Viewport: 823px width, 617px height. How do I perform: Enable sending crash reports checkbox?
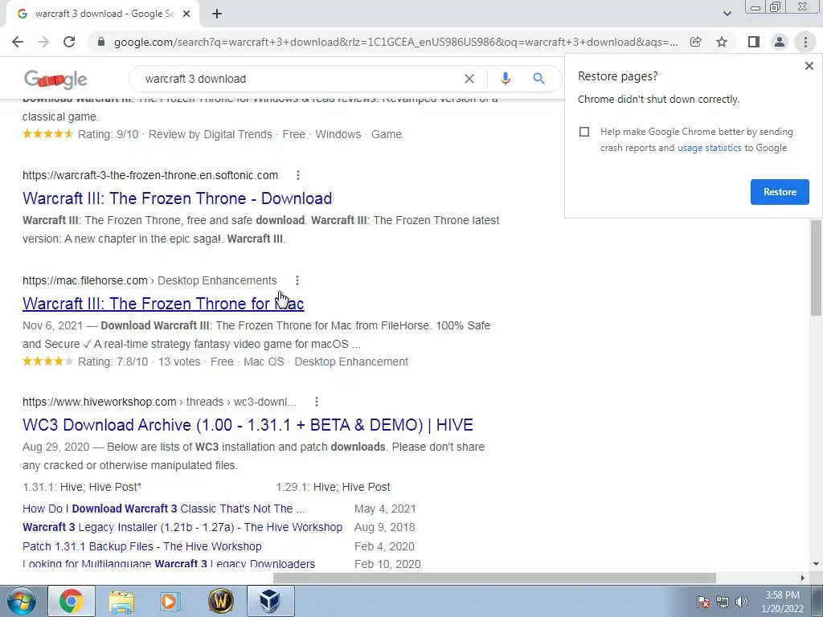[584, 132]
